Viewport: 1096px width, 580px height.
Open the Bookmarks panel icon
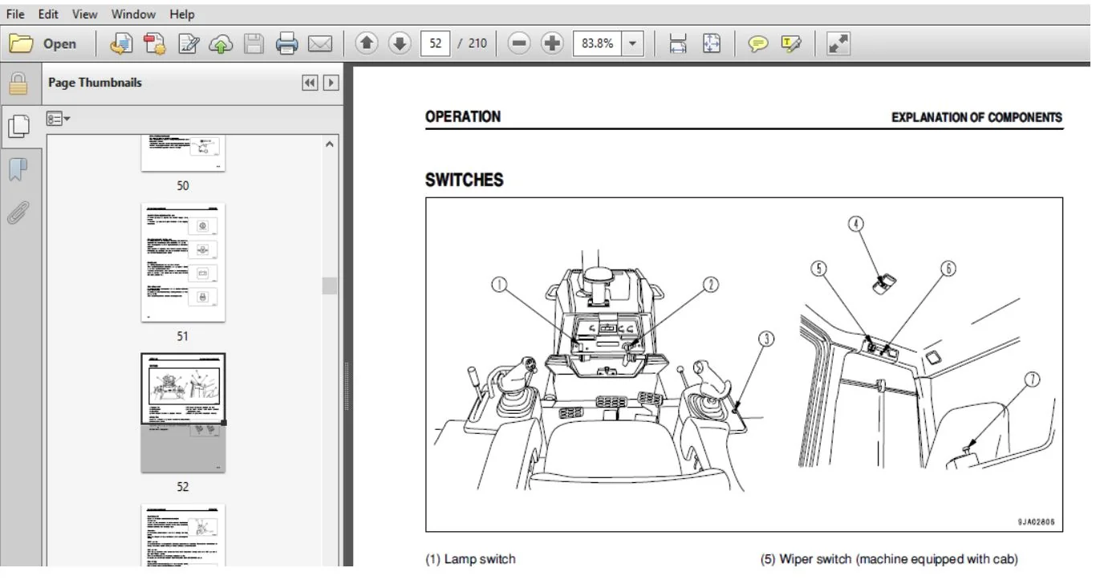coord(18,170)
